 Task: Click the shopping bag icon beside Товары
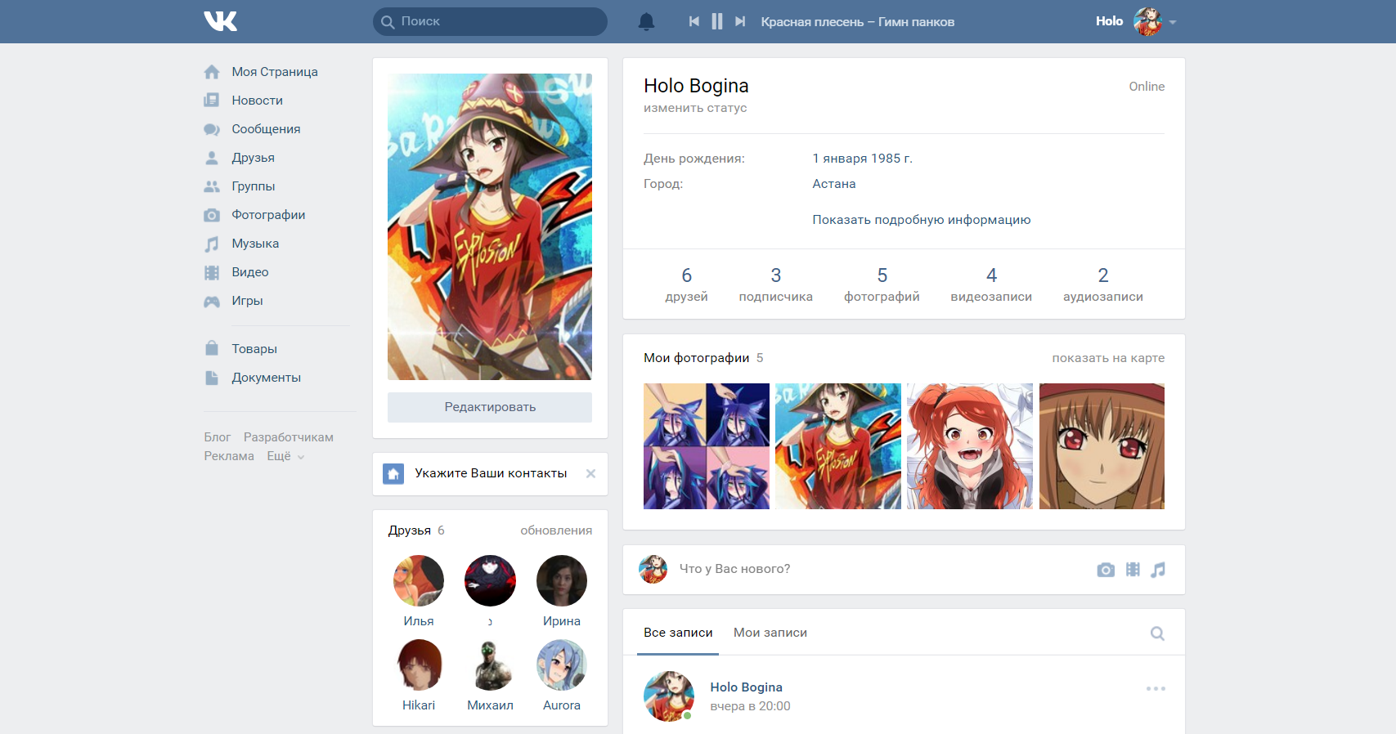point(212,348)
